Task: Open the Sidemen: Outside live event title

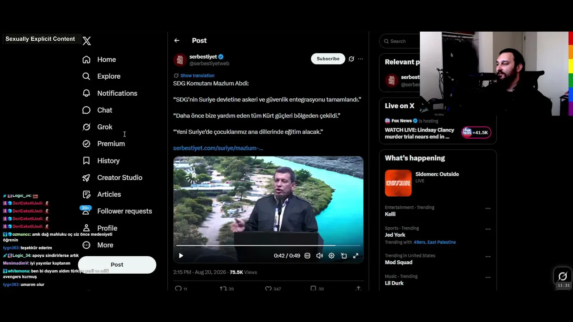Action: point(437,174)
